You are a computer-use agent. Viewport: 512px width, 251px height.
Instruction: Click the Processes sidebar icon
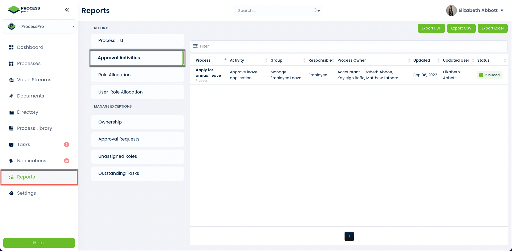pyautogui.click(x=11, y=63)
